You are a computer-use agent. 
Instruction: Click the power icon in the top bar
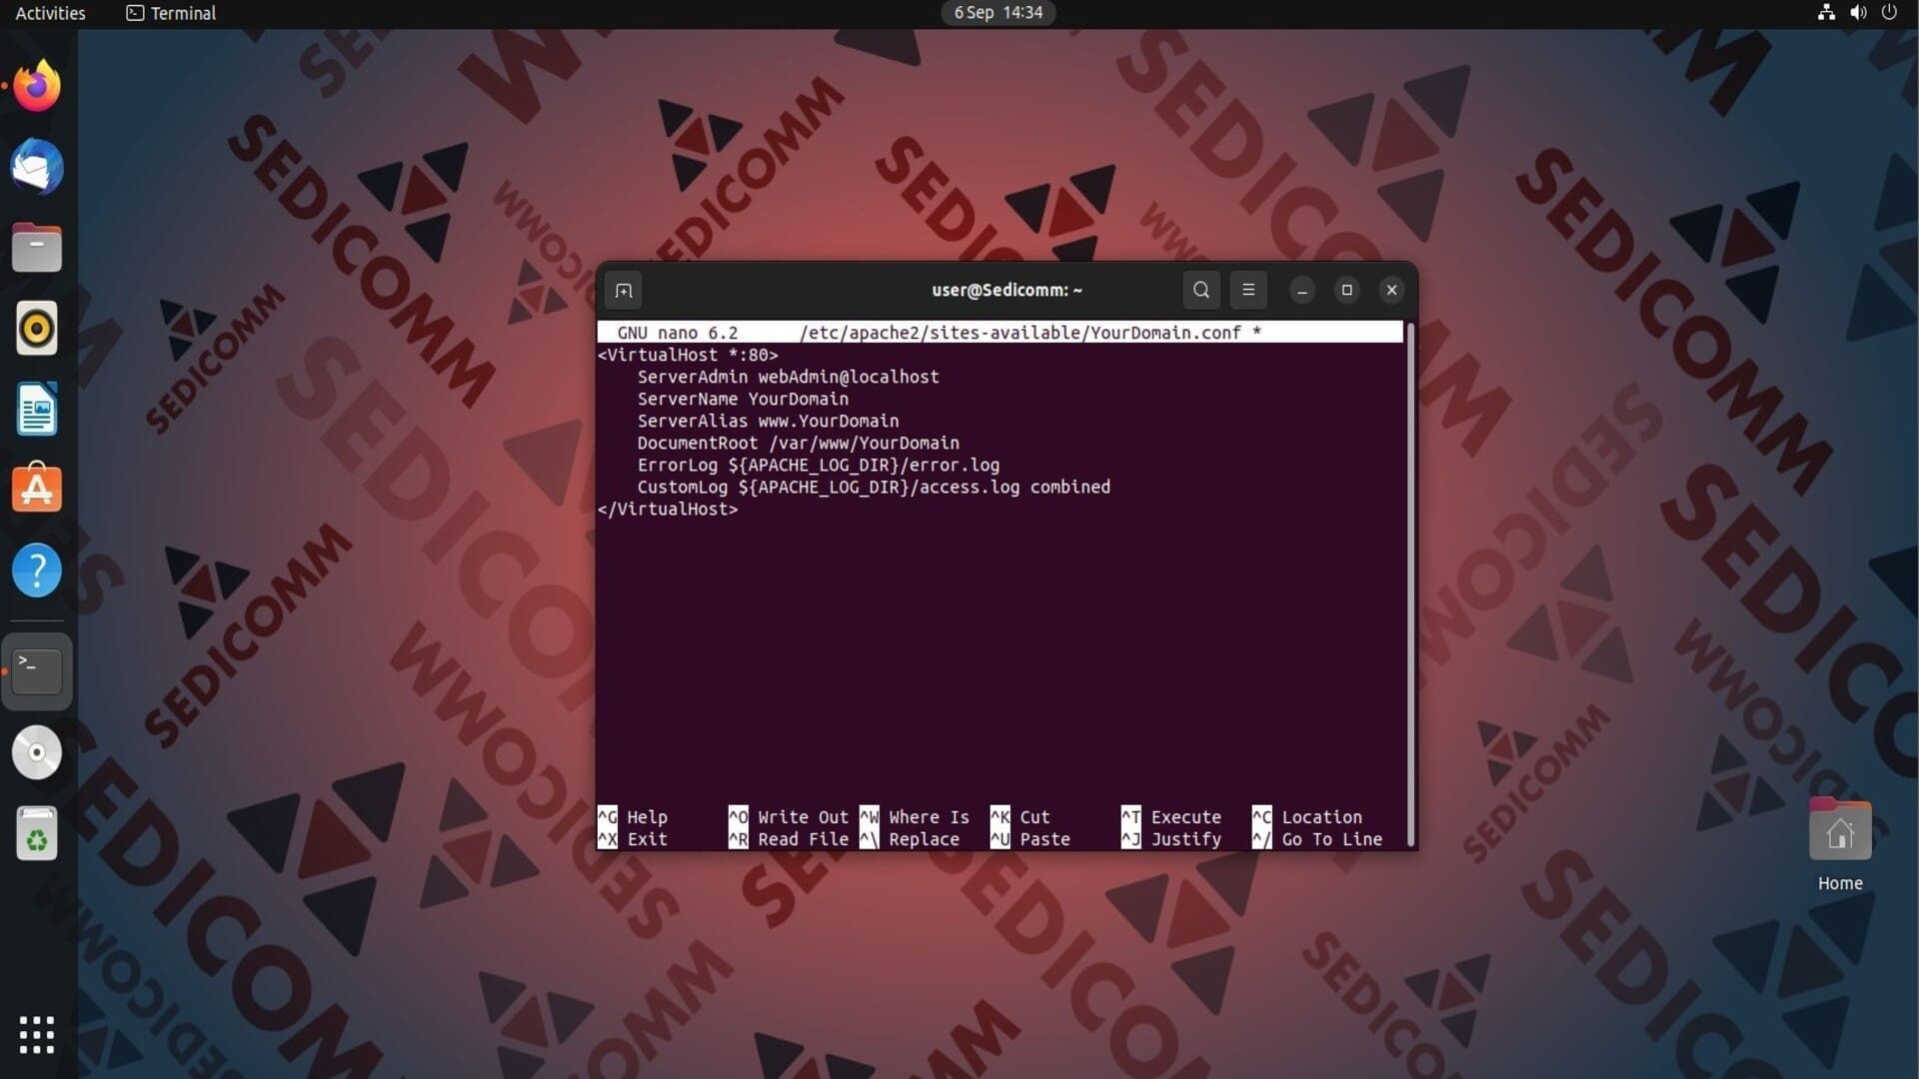click(1889, 13)
